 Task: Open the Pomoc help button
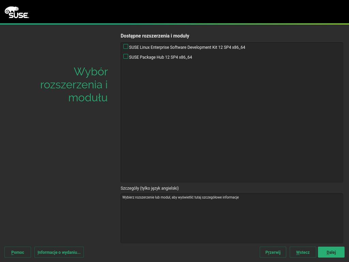(x=18, y=252)
